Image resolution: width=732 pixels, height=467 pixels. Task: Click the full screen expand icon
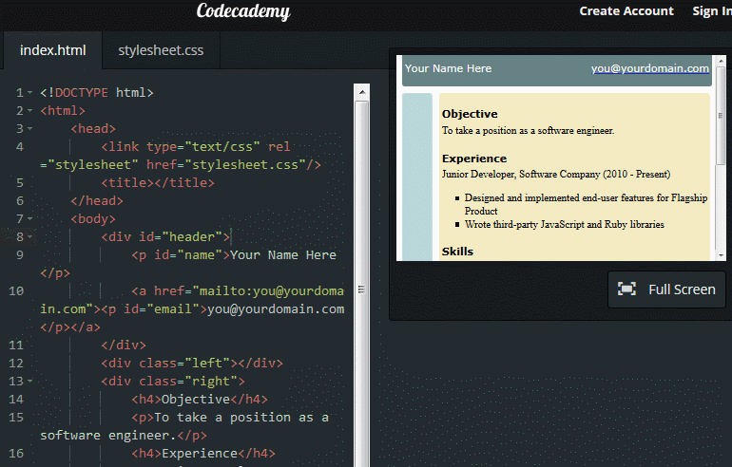626,289
